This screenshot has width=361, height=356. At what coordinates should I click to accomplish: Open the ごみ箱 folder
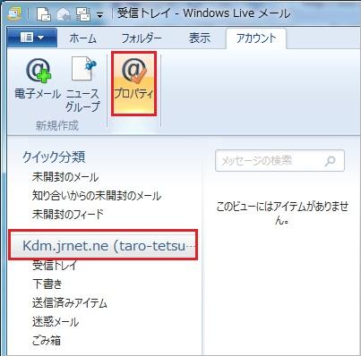pos(47,340)
